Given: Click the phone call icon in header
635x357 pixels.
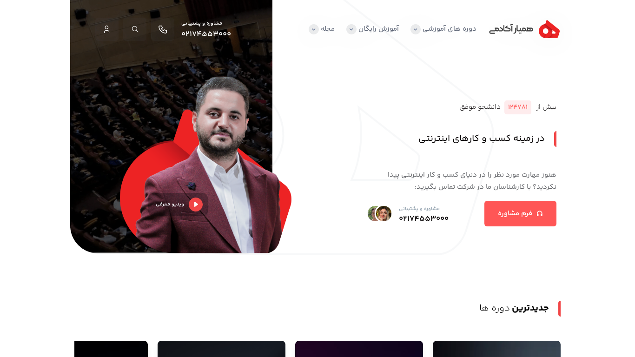Looking at the screenshot, I should tap(163, 29).
